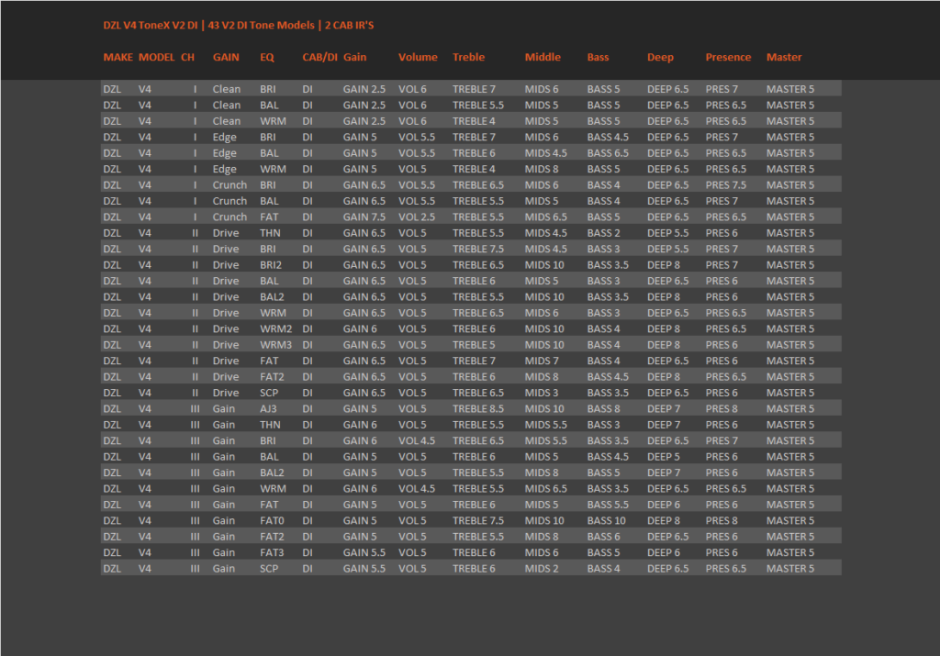
Task: Click the Bass column header
Action: coord(598,57)
